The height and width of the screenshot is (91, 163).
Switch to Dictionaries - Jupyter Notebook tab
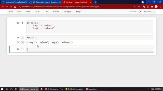click(x=47, y=2)
